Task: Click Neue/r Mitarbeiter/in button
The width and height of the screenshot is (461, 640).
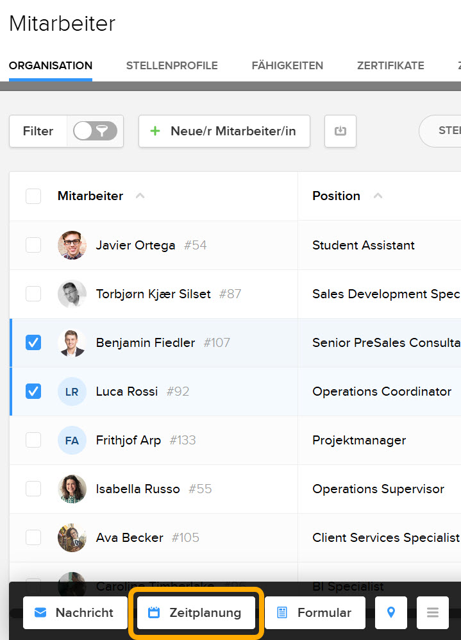Action: pos(224,131)
